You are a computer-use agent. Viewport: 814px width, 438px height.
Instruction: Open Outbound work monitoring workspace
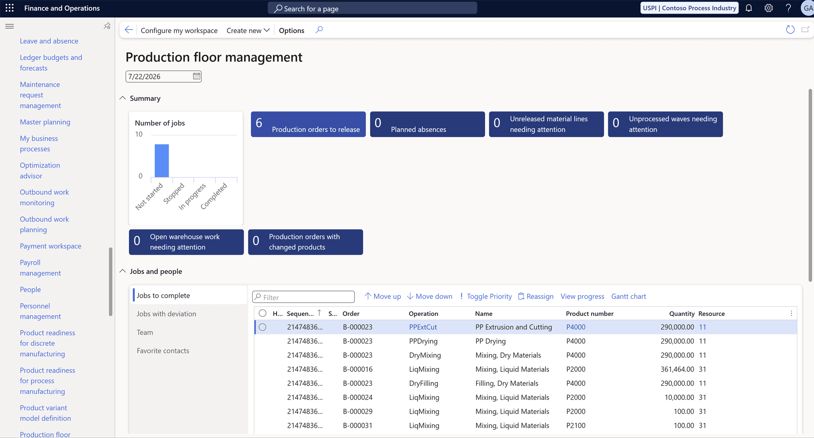(x=44, y=198)
